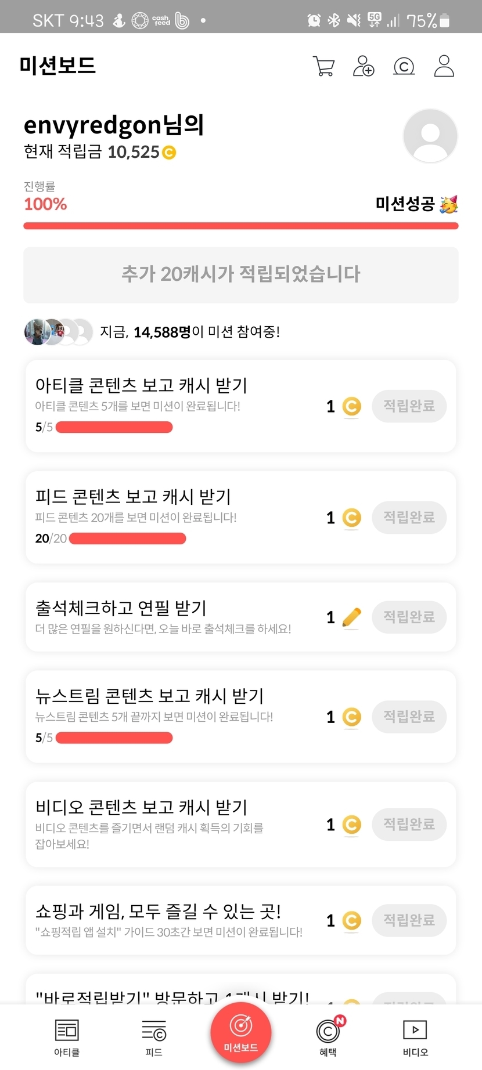Open the 혜택 benefits tab
Image resolution: width=482 pixels, height=1070 pixels.
328,1038
